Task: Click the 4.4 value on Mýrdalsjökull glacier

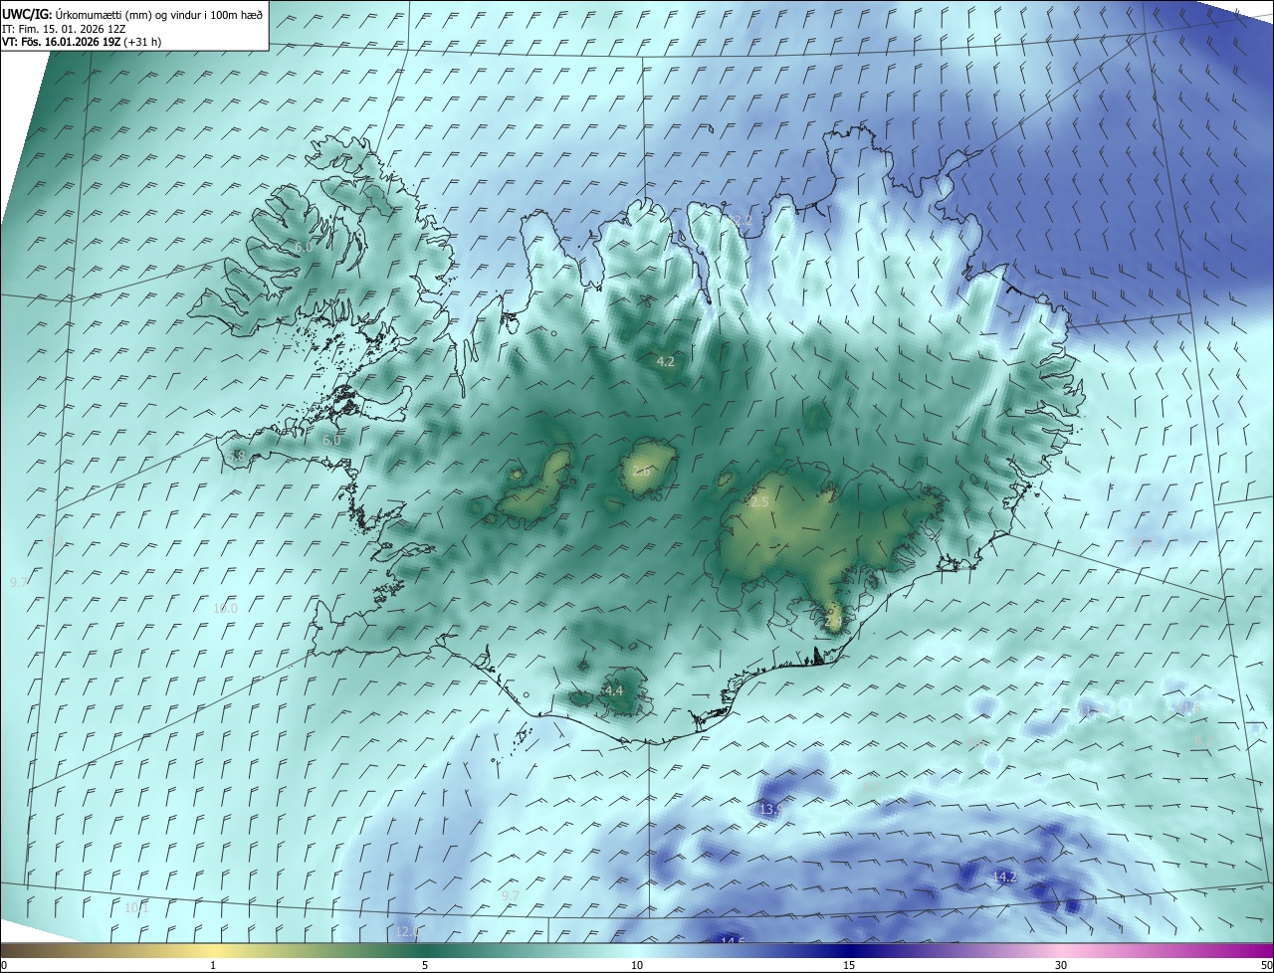Action: (614, 690)
